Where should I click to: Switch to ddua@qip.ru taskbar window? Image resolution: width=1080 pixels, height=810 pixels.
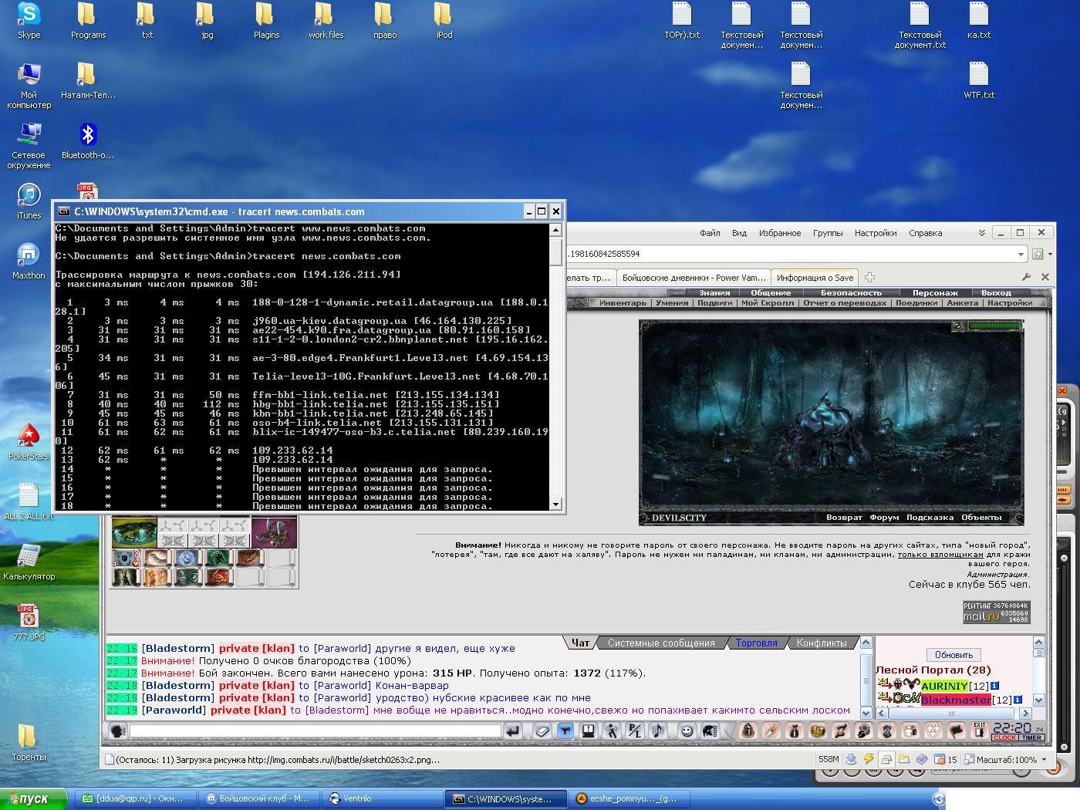[135, 799]
